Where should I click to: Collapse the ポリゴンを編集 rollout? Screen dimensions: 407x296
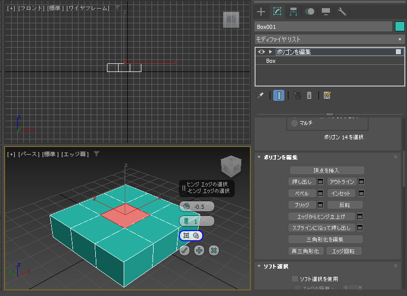(259, 157)
